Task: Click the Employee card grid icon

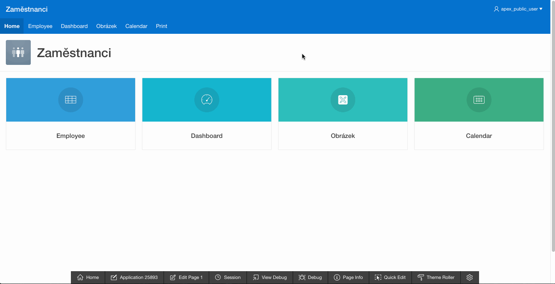Action: [x=70, y=100]
